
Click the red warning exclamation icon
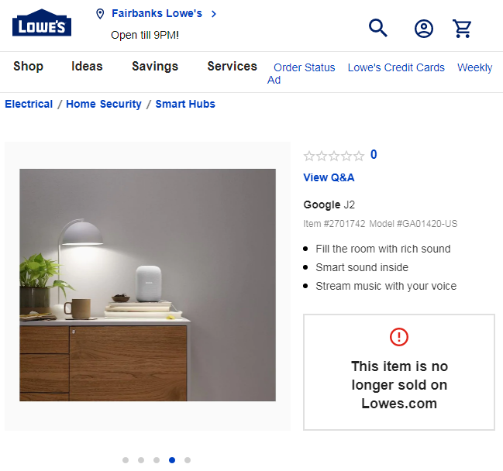coord(398,337)
